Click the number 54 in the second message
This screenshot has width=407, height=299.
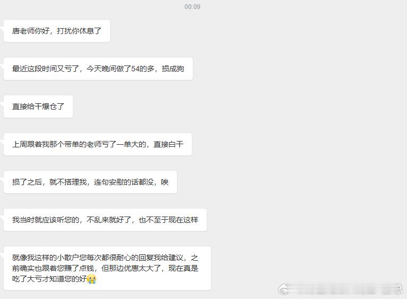(x=135, y=69)
